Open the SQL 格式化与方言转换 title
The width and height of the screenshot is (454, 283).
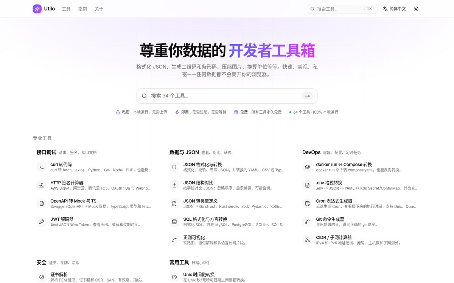coord(205,219)
